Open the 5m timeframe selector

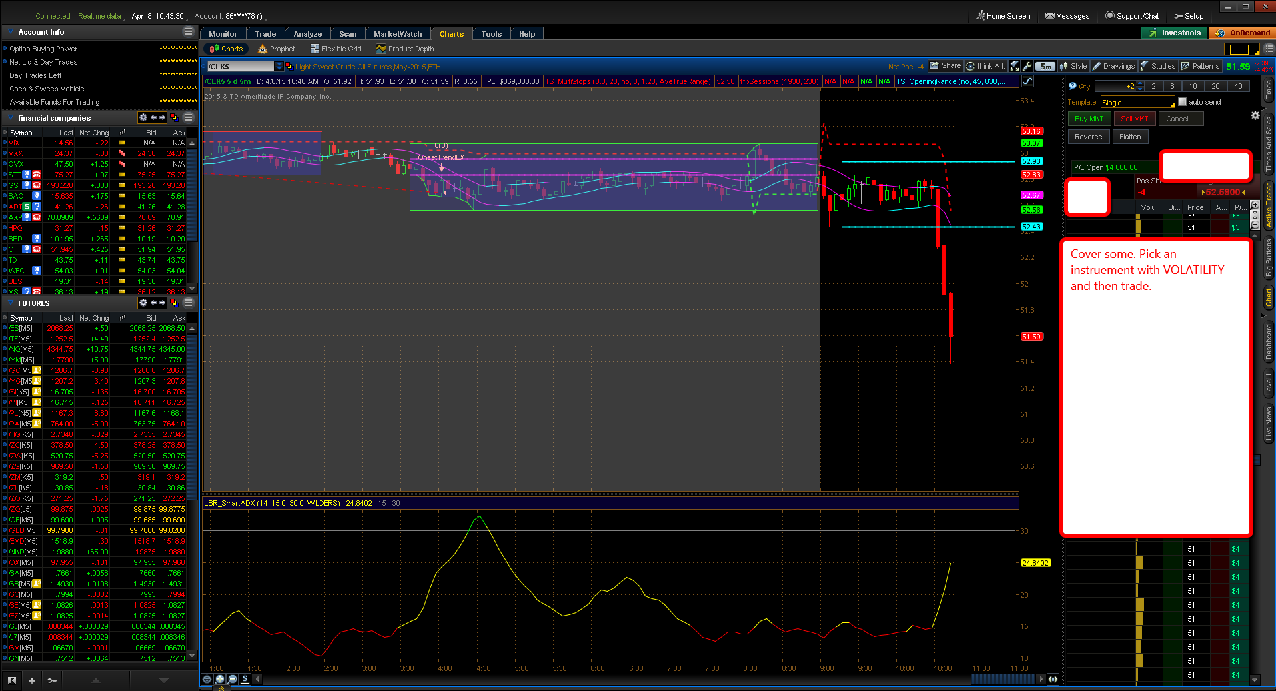tap(1046, 66)
